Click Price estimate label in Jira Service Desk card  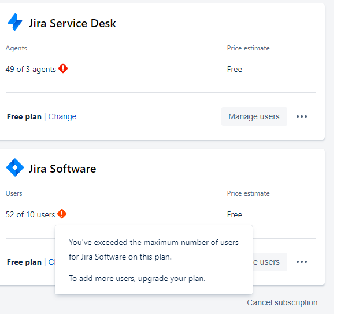pyautogui.click(x=249, y=48)
